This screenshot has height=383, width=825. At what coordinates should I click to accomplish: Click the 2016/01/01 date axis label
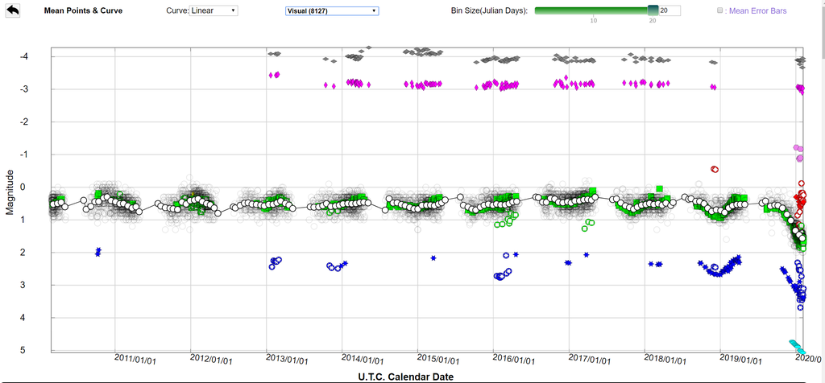[x=514, y=360]
